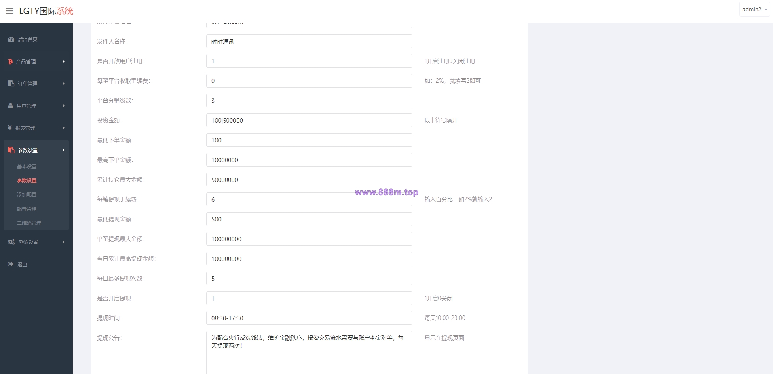Click the 每笔提现手续费 input field
The height and width of the screenshot is (374, 773).
(309, 199)
